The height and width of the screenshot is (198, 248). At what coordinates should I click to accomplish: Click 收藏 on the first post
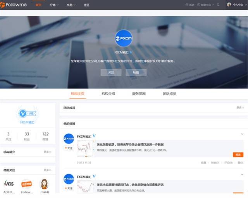click(203, 163)
